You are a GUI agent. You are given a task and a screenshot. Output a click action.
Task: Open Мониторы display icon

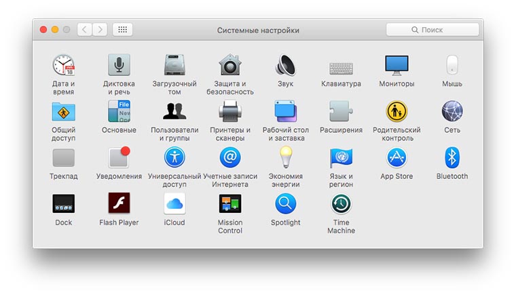tap(397, 65)
